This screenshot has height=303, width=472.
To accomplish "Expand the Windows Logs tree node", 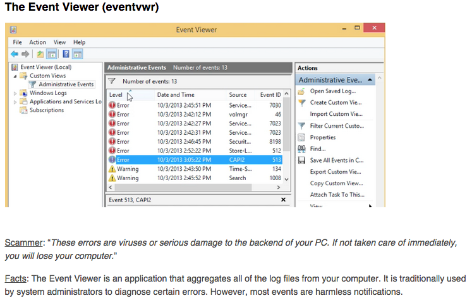I will click(15, 93).
